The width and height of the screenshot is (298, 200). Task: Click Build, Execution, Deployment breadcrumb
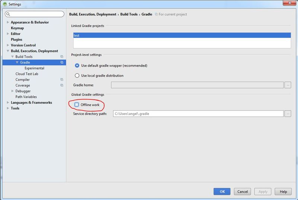93,14
